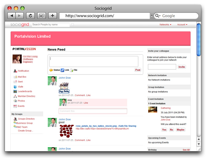Click the Leaderboards icon
206x158 pixels.
(x=15, y=92)
